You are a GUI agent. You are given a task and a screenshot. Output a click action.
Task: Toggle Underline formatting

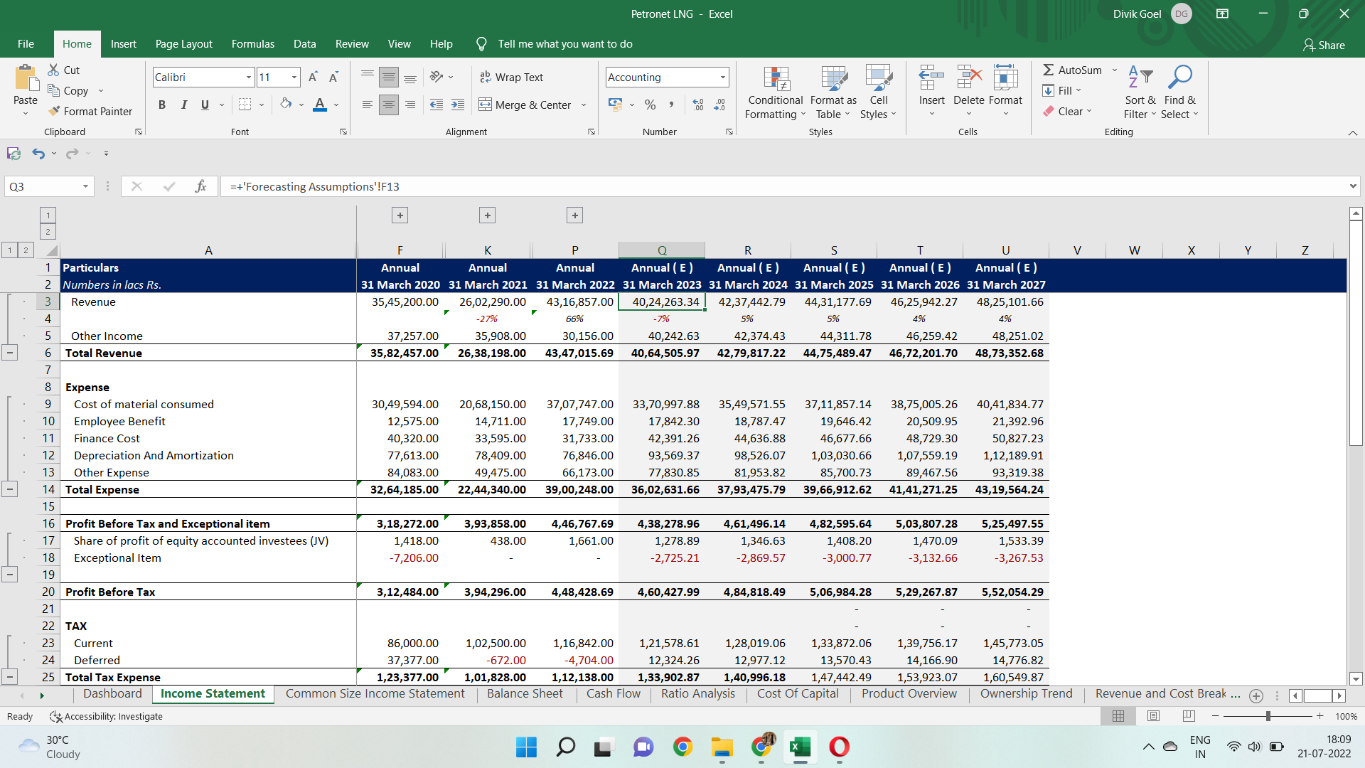pyautogui.click(x=205, y=105)
